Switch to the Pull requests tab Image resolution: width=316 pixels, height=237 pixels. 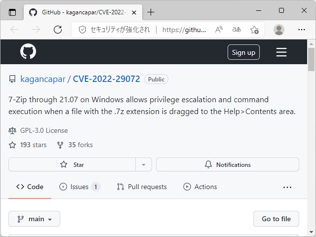(x=142, y=187)
